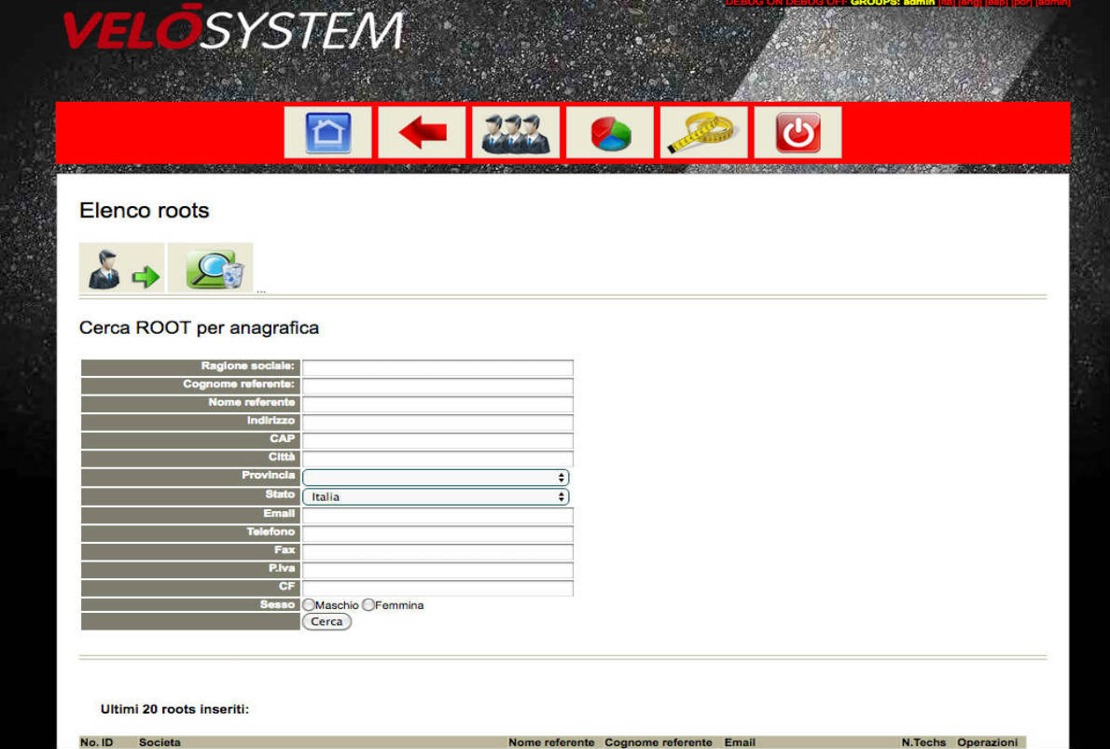The height and width of the screenshot is (749, 1110).
Task: Focus the Telefono input field
Action: pyautogui.click(x=437, y=534)
